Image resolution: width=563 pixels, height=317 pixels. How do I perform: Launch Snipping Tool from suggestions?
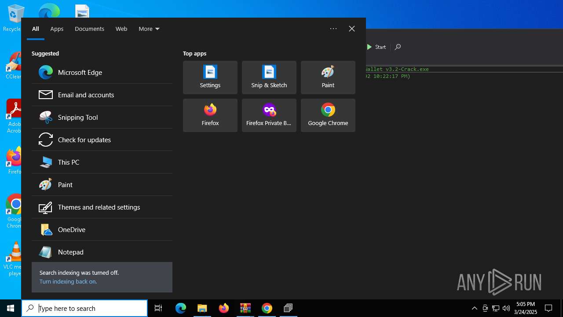(102, 117)
